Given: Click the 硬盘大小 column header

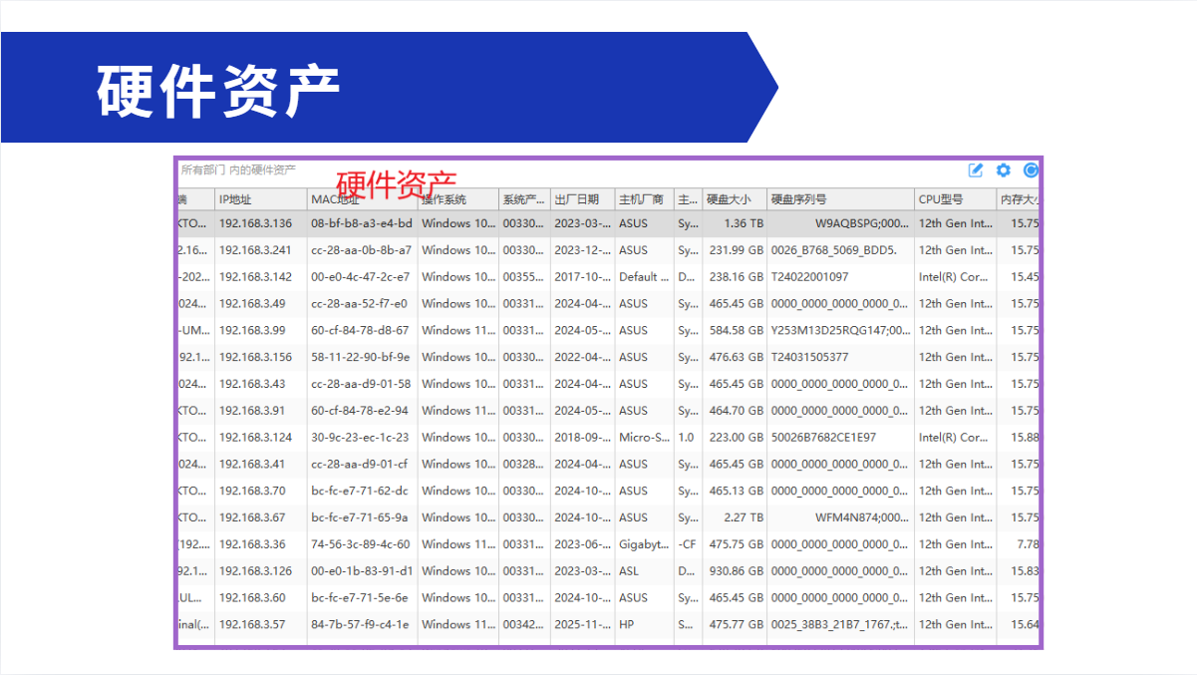Looking at the screenshot, I should [x=730, y=199].
